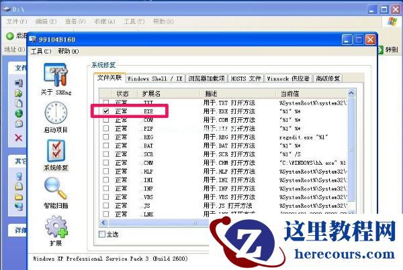
Task: Click the green globe icon in Explorer sidebar
Action: pyautogui.click(x=19, y=113)
